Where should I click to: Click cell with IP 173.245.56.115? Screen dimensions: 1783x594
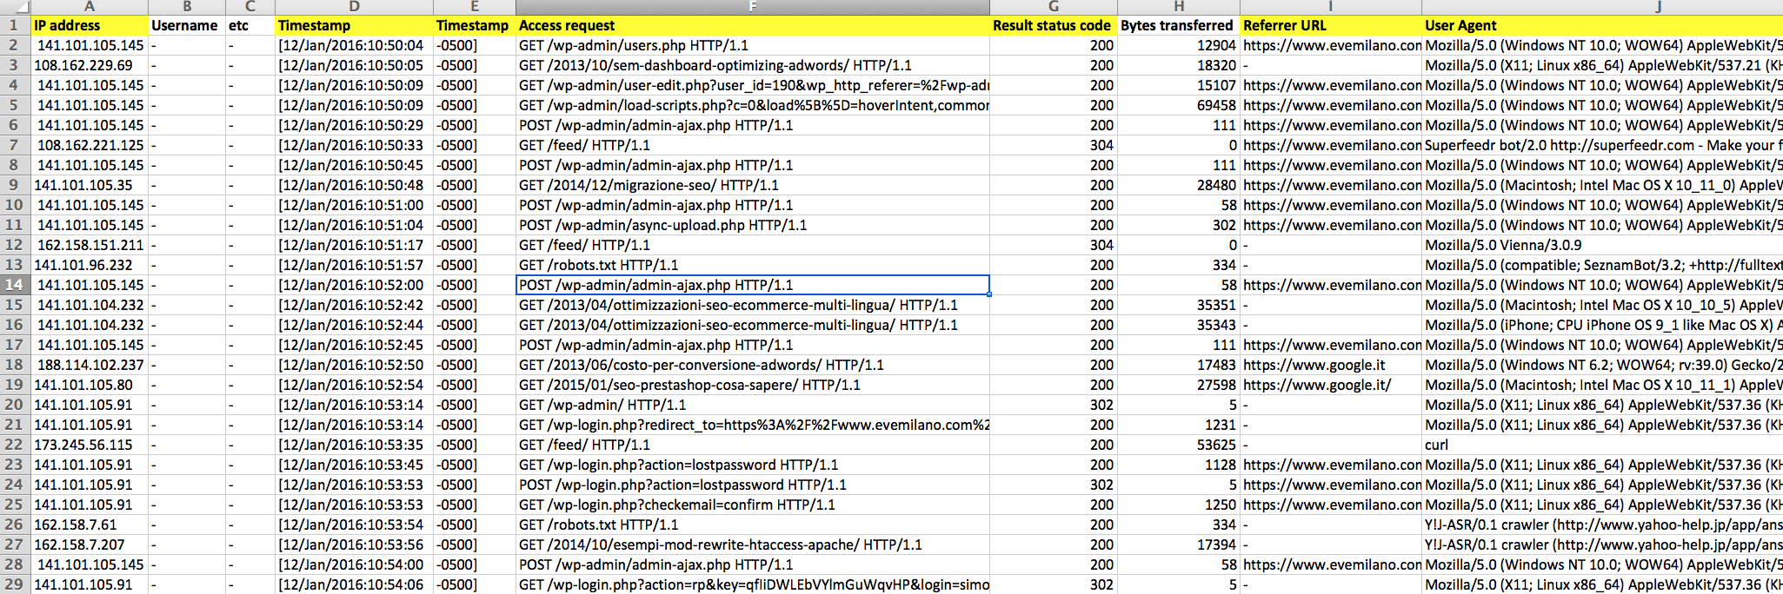coord(90,445)
